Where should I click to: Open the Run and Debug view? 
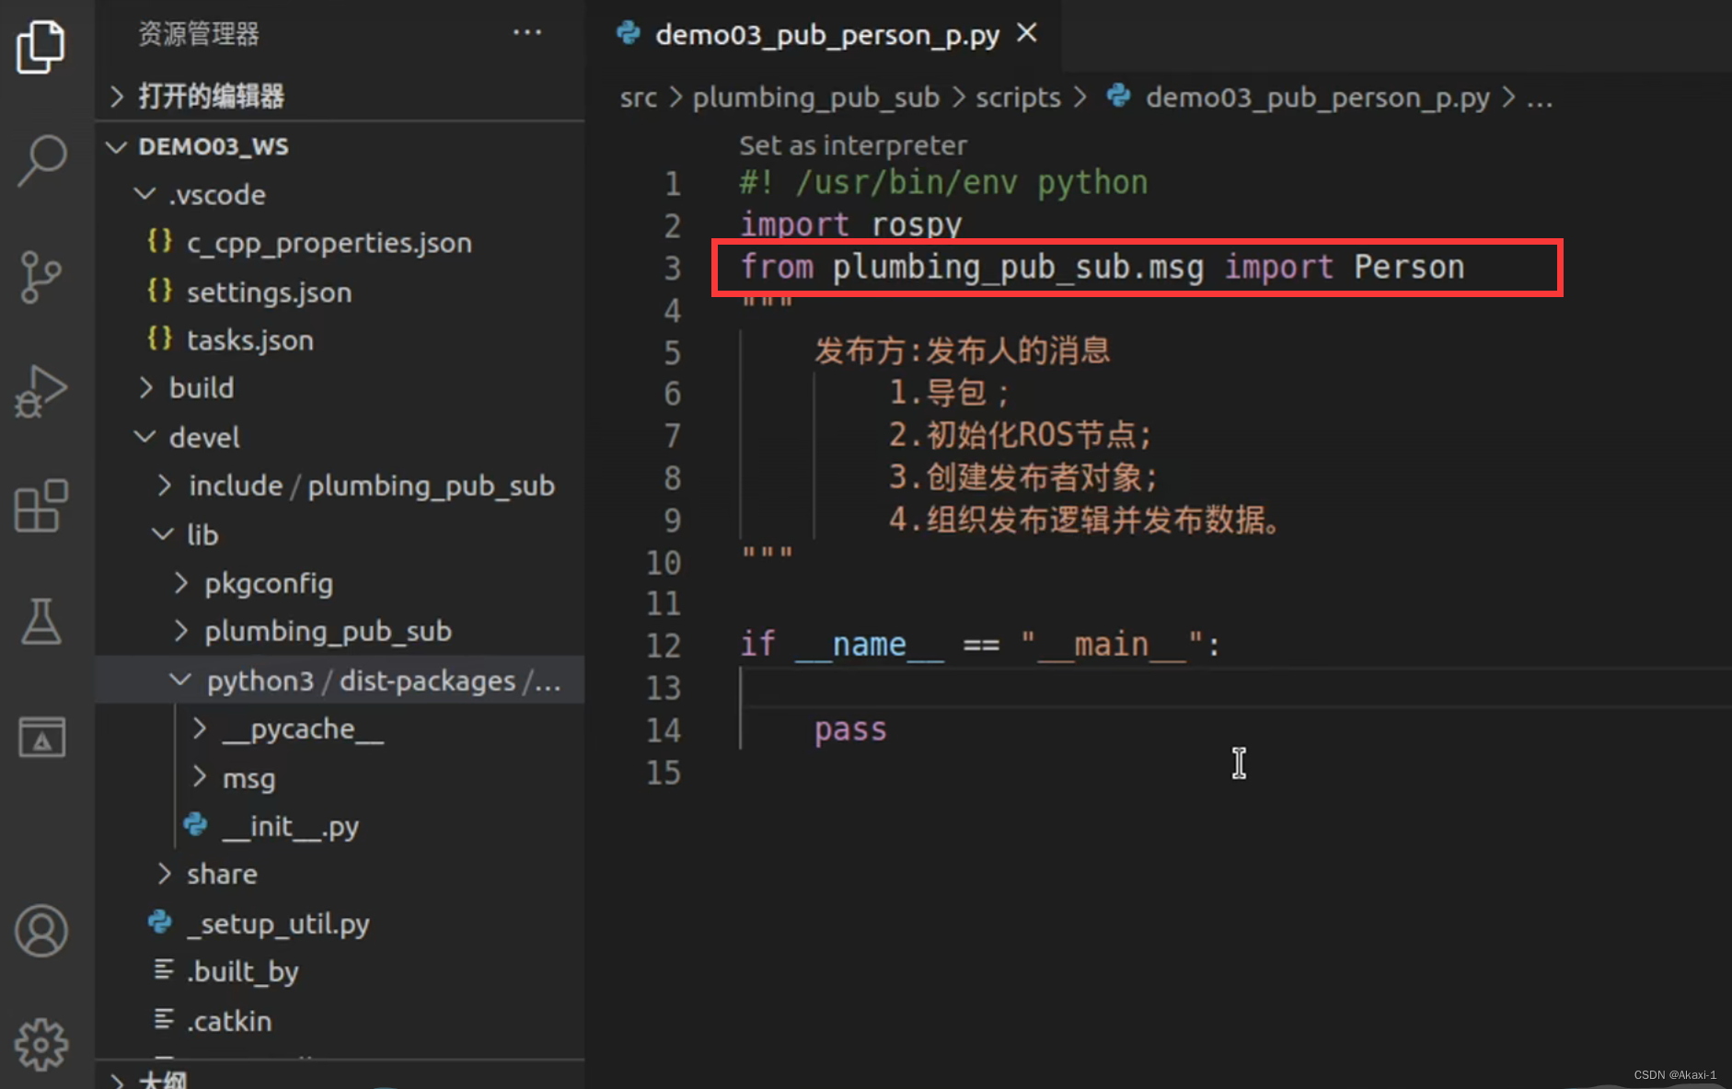pos(41,391)
